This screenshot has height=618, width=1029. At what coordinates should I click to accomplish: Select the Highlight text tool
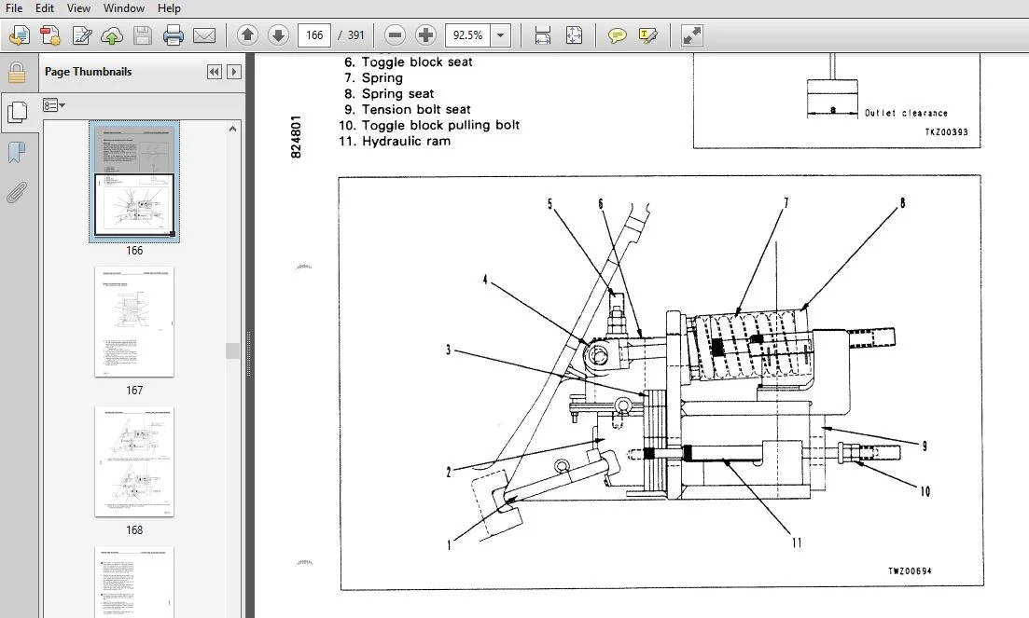tap(647, 34)
